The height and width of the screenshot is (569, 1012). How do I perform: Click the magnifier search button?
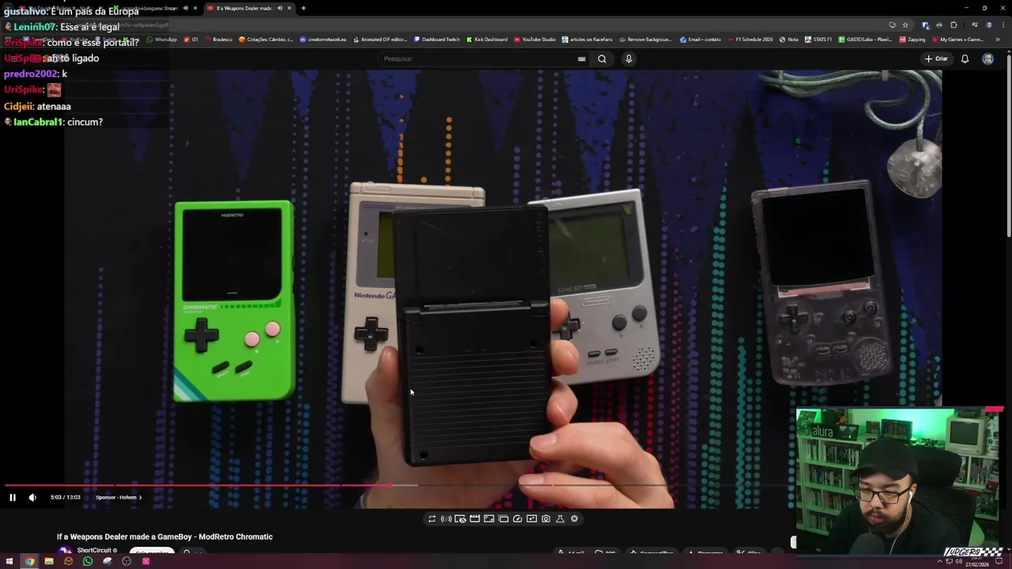click(x=602, y=58)
